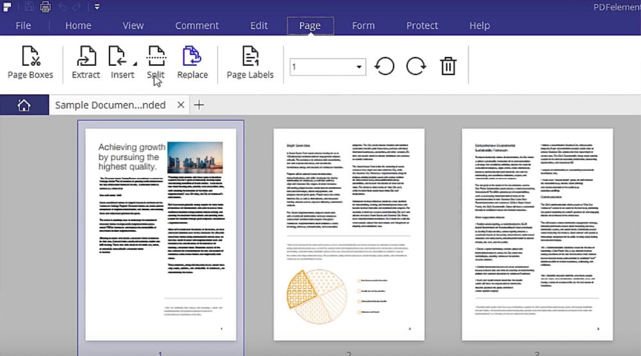The image size is (641, 356).
Task: Rotate page counterclockwise
Action: (x=385, y=66)
